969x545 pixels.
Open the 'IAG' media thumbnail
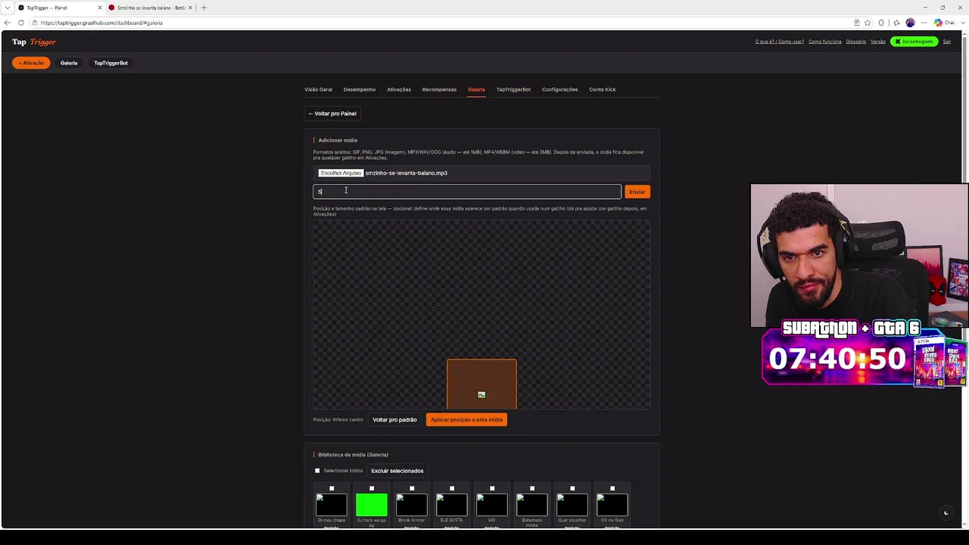(492, 505)
